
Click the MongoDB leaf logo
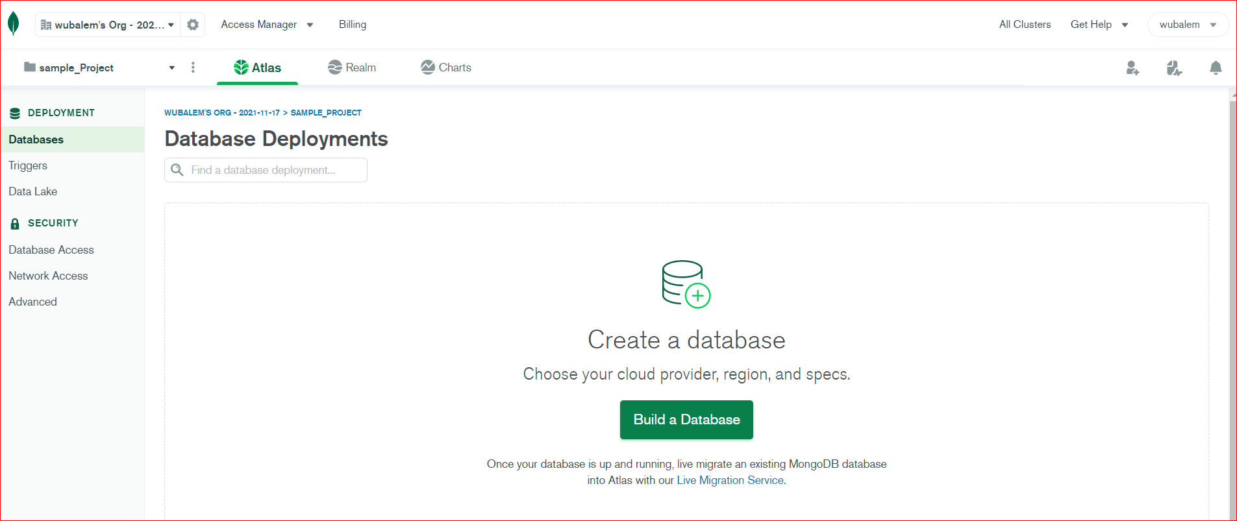[x=13, y=24]
